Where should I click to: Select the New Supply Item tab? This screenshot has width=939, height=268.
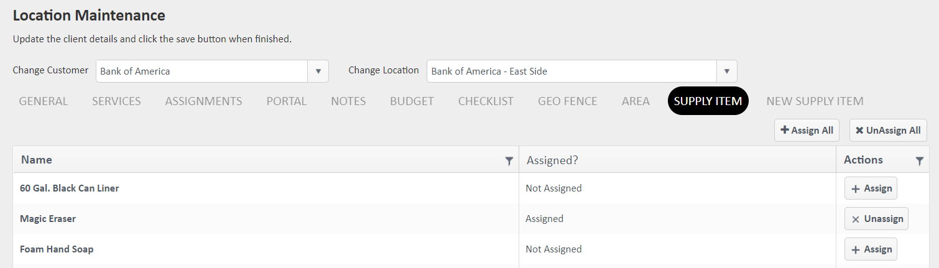click(815, 101)
